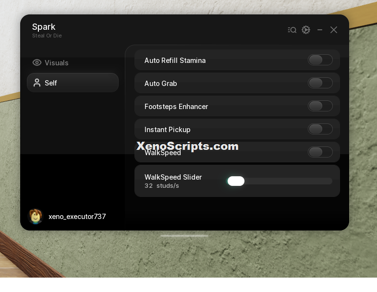Switch to the Visuals tab
The height and width of the screenshot is (292, 377).
pyautogui.click(x=73, y=63)
